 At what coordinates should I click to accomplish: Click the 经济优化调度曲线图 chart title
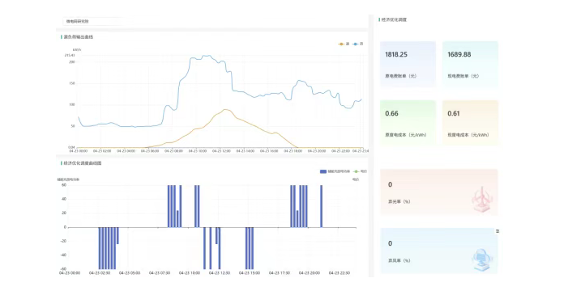tap(83, 163)
